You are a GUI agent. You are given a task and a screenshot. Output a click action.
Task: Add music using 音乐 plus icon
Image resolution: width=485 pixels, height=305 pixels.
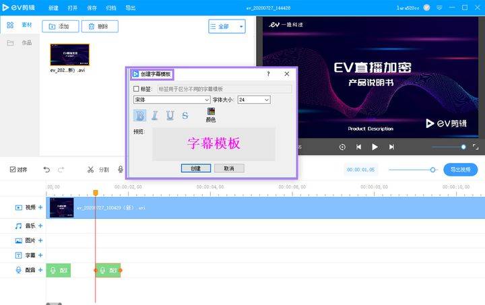pos(40,226)
